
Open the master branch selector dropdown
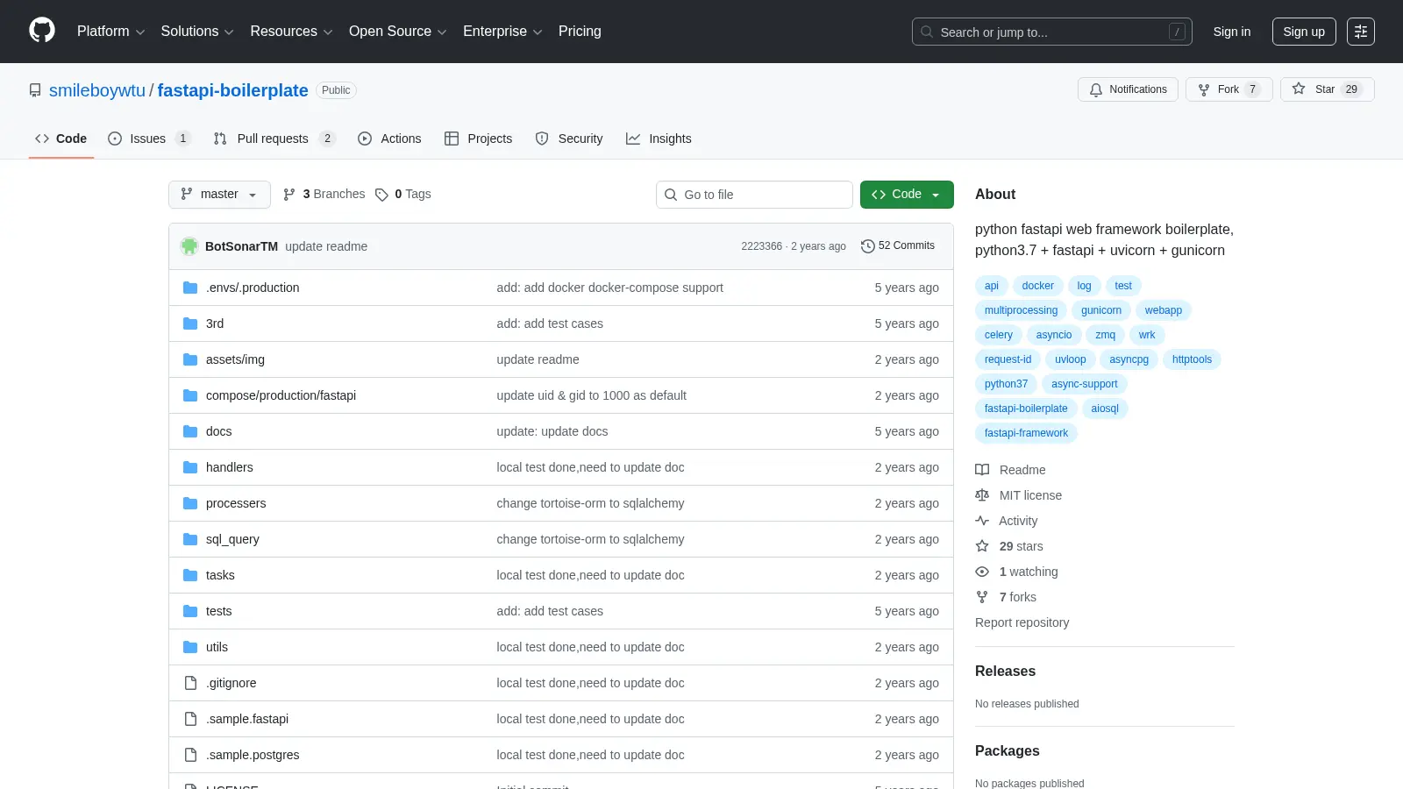[219, 195]
